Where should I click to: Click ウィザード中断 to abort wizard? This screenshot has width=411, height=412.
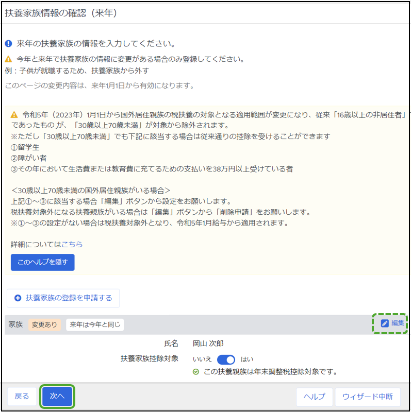click(368, 397)
